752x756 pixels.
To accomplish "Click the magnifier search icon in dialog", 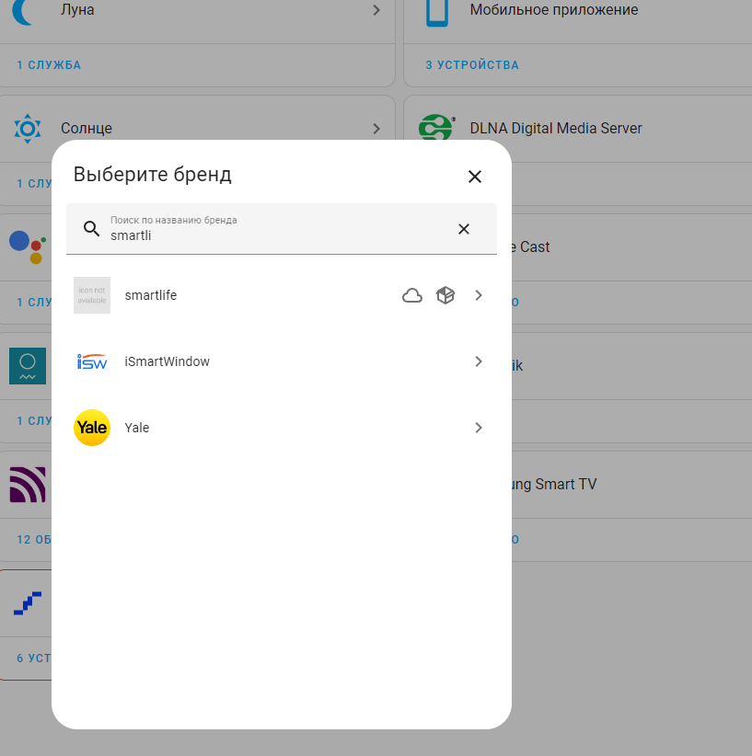I will [x=91, y=228].
